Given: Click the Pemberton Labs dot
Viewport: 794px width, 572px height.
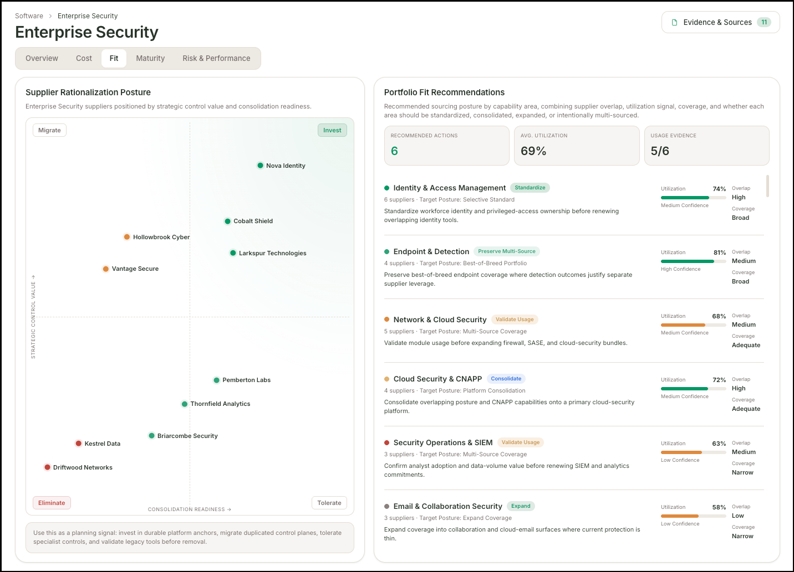Looking at the screenshot, I should (x=216, y=380).
